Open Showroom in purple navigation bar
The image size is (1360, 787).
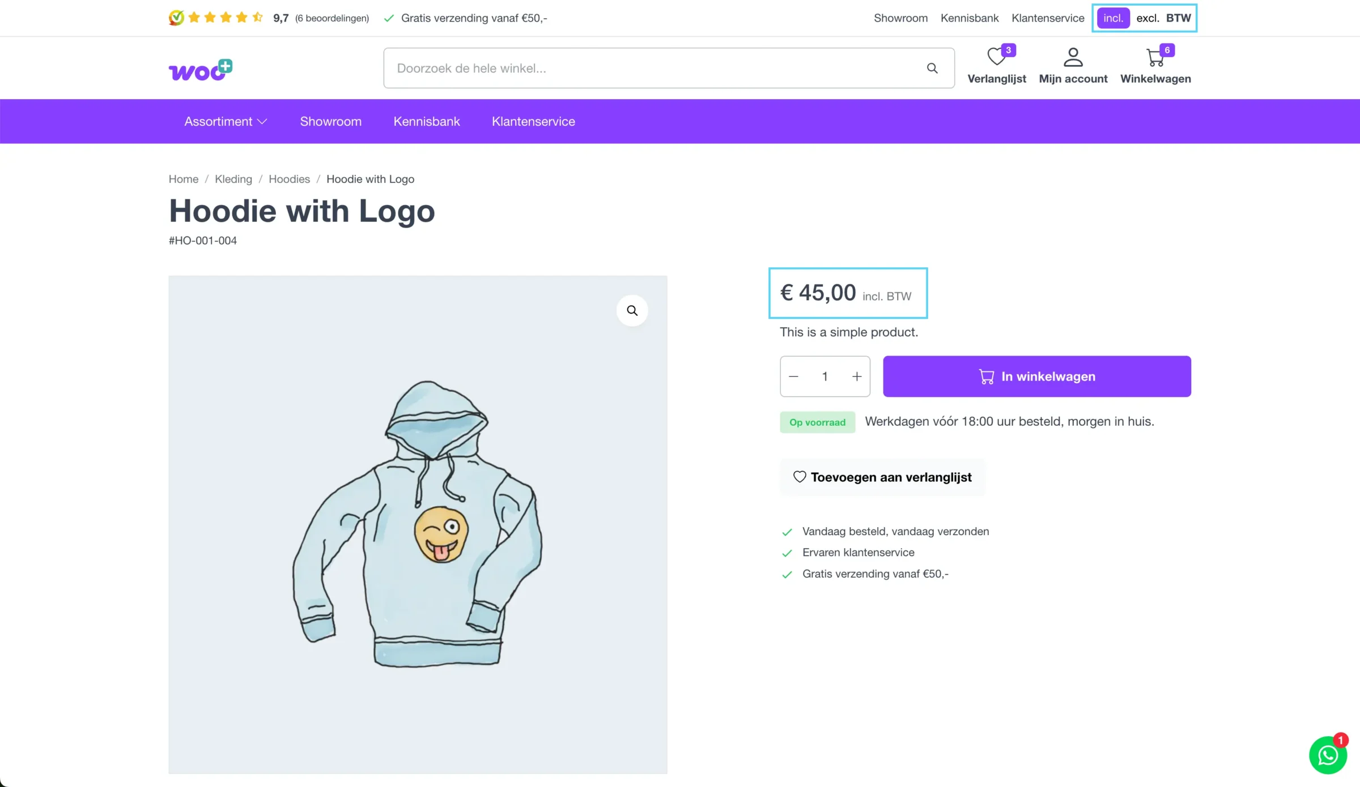point(330,122)
